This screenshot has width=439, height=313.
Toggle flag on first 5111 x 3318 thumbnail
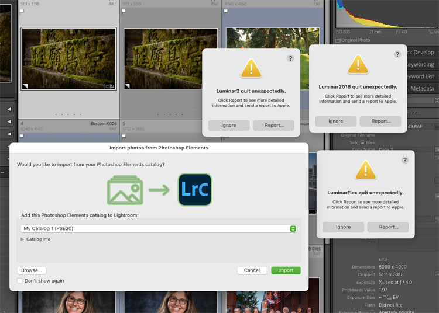tap(22, 11)
